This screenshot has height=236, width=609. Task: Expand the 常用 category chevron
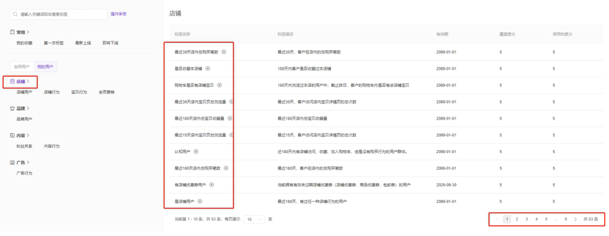28,32
